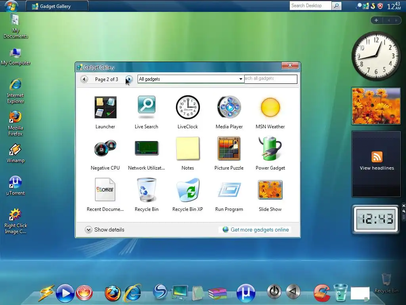The height and width of the screenshot is (305, 406).
Task: Click the digital clock sidebar gadget
Action: pos(376,219)
